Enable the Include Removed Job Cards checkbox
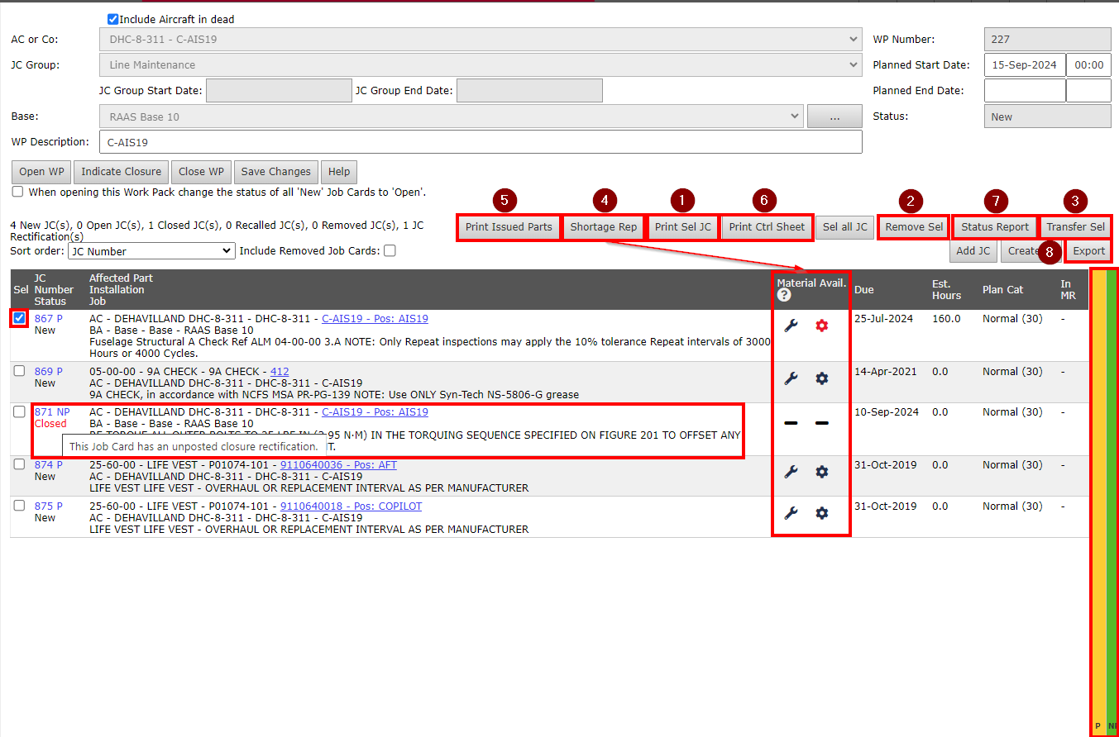Viewport: 1119px width, 737px height. click(390, 251)
